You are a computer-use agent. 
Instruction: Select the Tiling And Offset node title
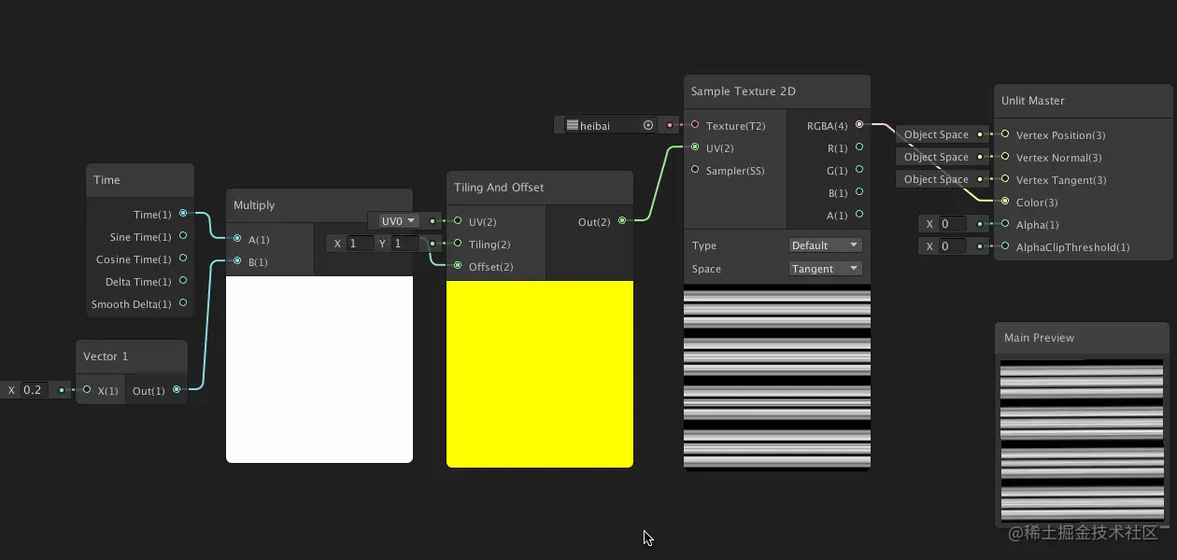point(499,188)
